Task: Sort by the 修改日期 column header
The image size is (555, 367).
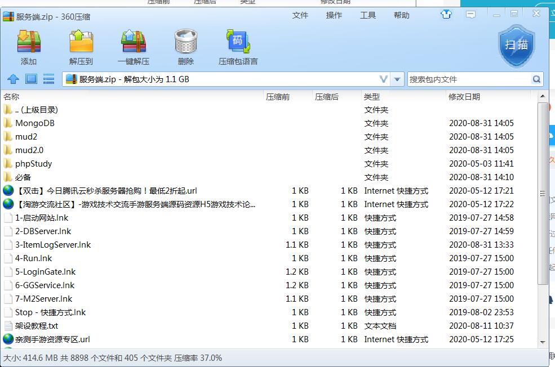Action: click(x=464, y=97)
